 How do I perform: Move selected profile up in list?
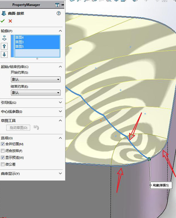pos(4,46)
